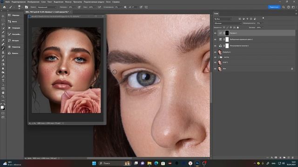298x167 pixels.
Task: Open File Explorer from the taskbar
Action: tap(149, 163)
